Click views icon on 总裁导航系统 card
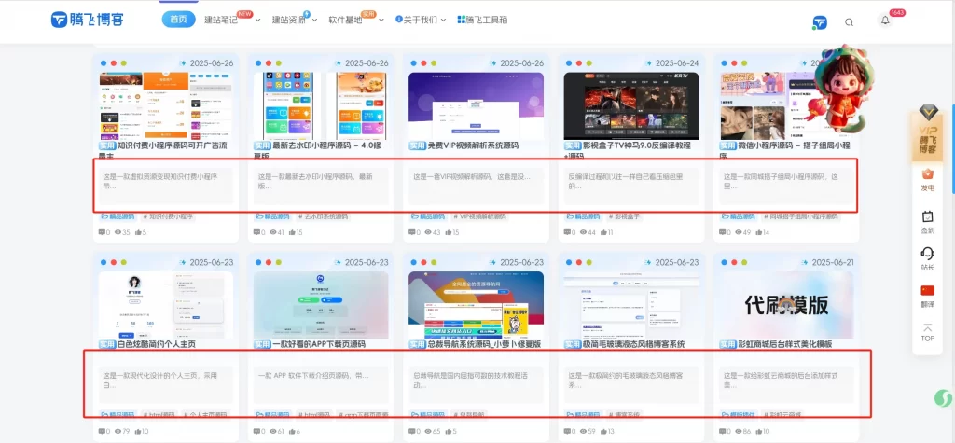Viewport: 955px width, 443px height. pos(428,432)
